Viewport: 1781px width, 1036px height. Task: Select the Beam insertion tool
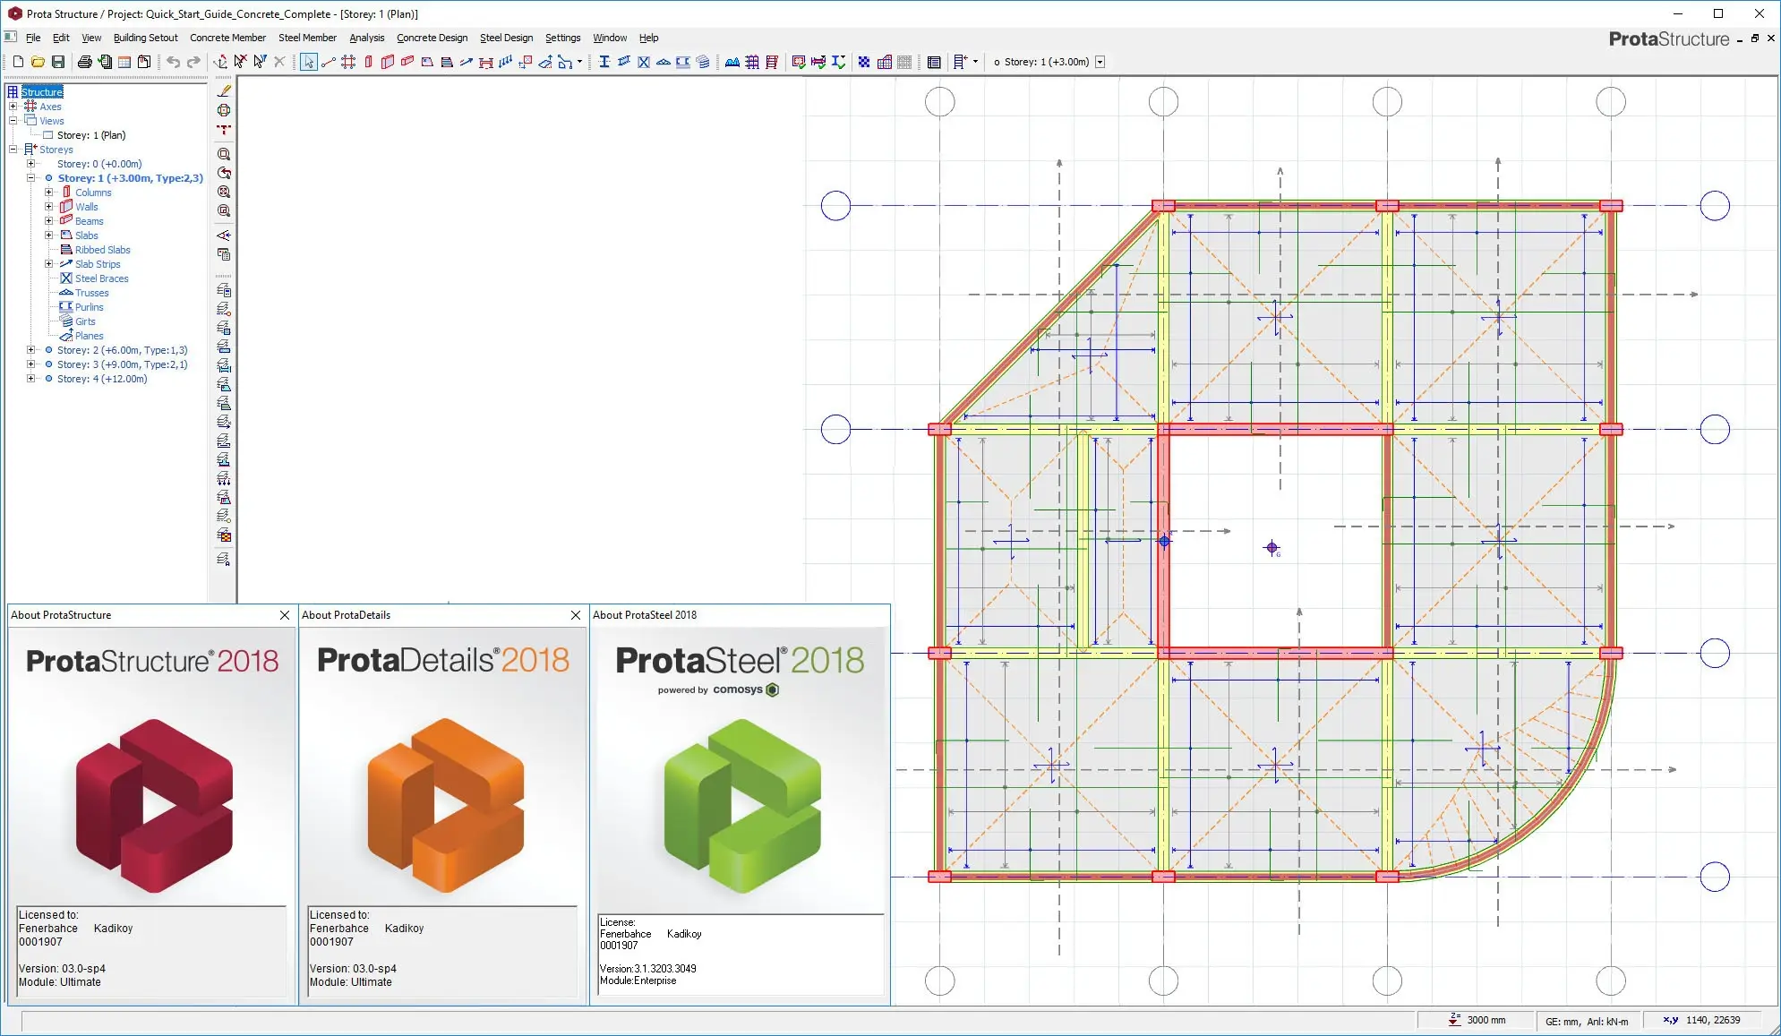[407, 62]
